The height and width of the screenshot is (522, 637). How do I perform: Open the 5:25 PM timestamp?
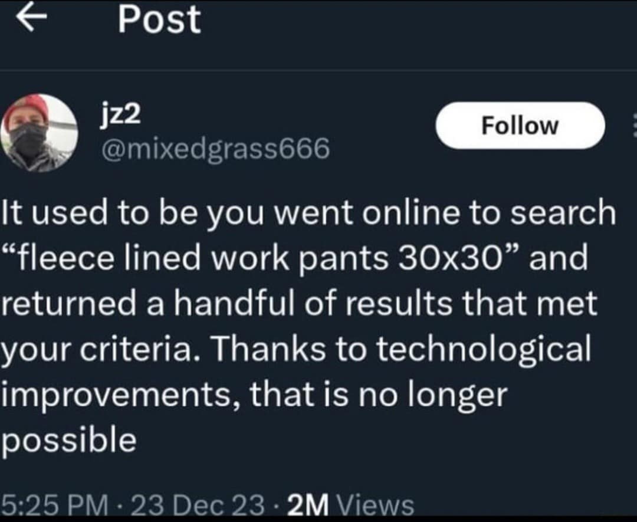coord(54,506)
